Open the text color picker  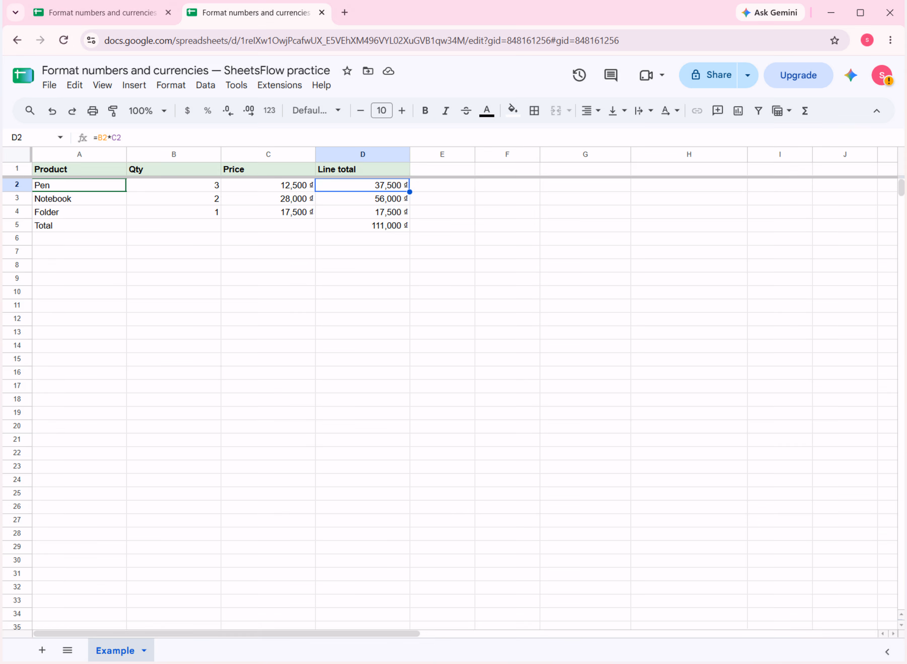click(x=487, y=111)
